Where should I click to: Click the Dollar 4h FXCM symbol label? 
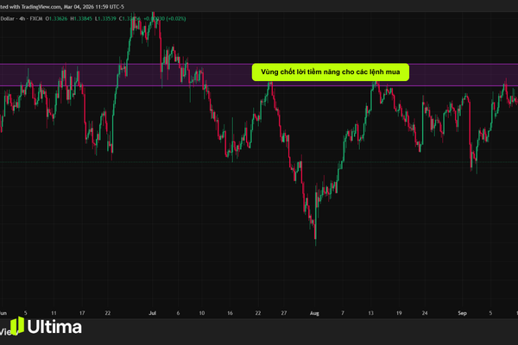pyautogui.click(x=22, y=19)
